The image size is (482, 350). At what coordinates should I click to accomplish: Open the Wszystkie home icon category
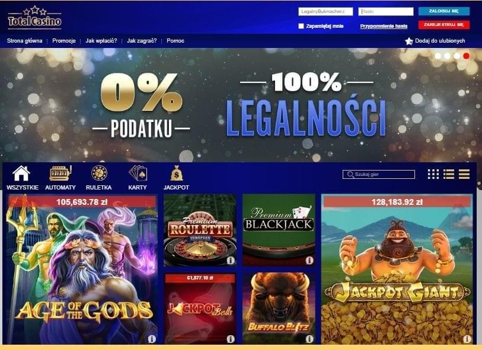point(21,174)
